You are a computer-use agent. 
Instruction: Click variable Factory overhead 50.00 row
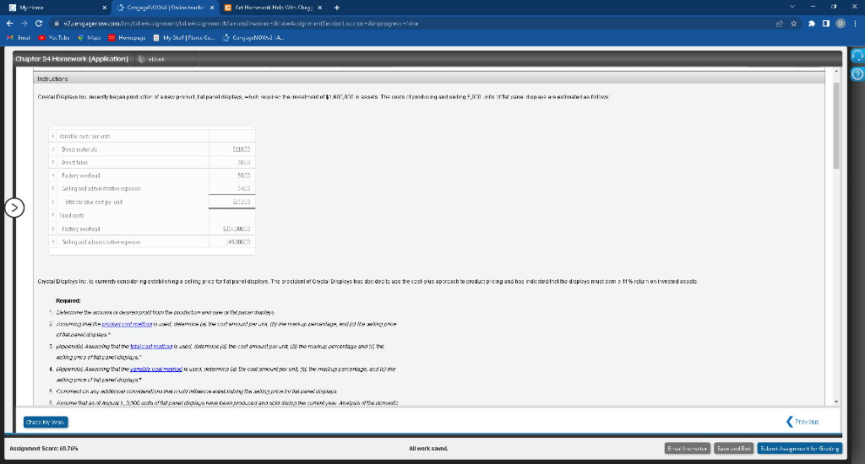152,175
